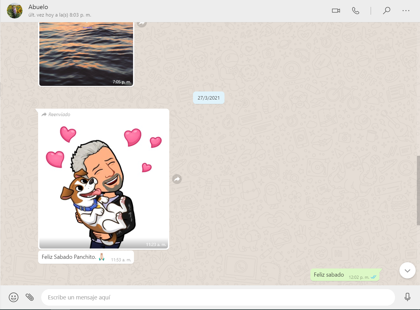Open the three-dot options menu
The height and width of the screenshot is (310, 420).
click(406, 11)
